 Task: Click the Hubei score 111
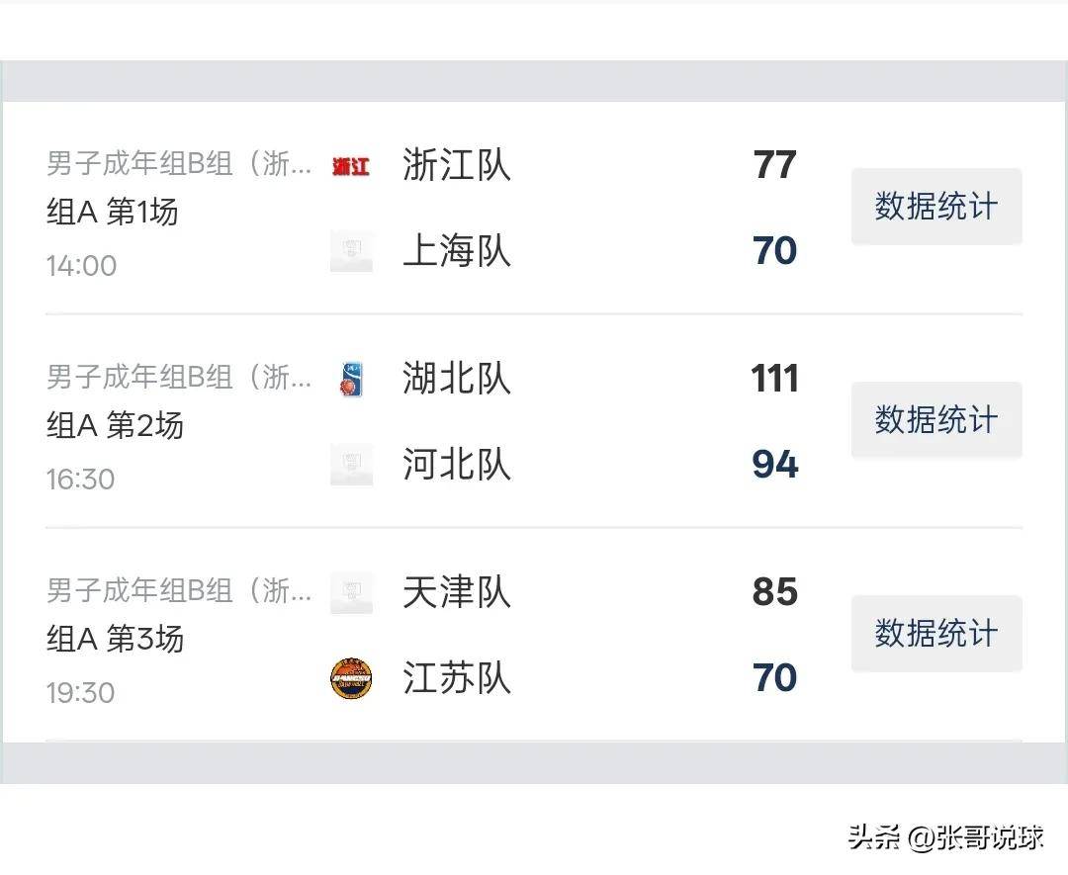coord(774,379)
